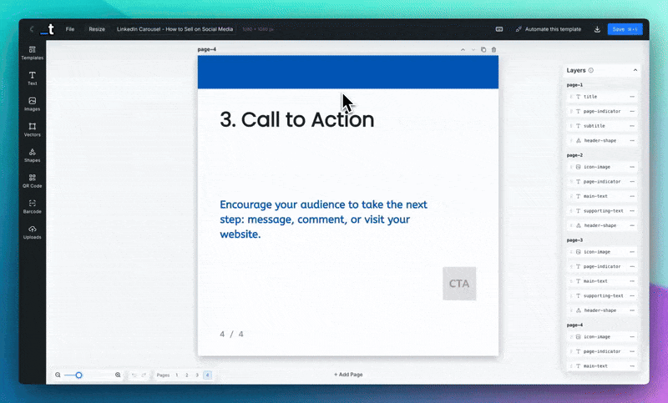668x403 pixels.
Task: Add a QR Code element
Action: [32, 180]
